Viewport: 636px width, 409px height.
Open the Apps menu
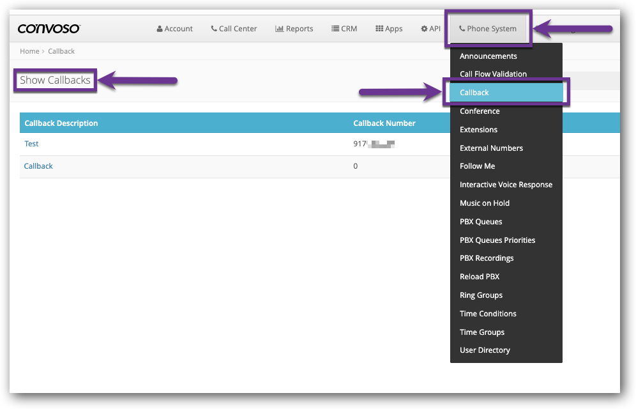point(389,29)
